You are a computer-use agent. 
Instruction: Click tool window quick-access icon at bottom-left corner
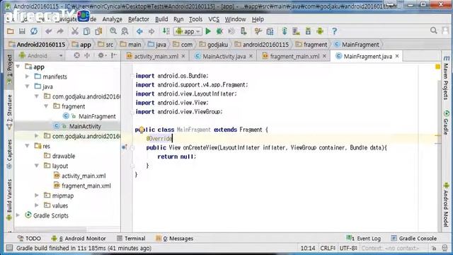[9, 248]
